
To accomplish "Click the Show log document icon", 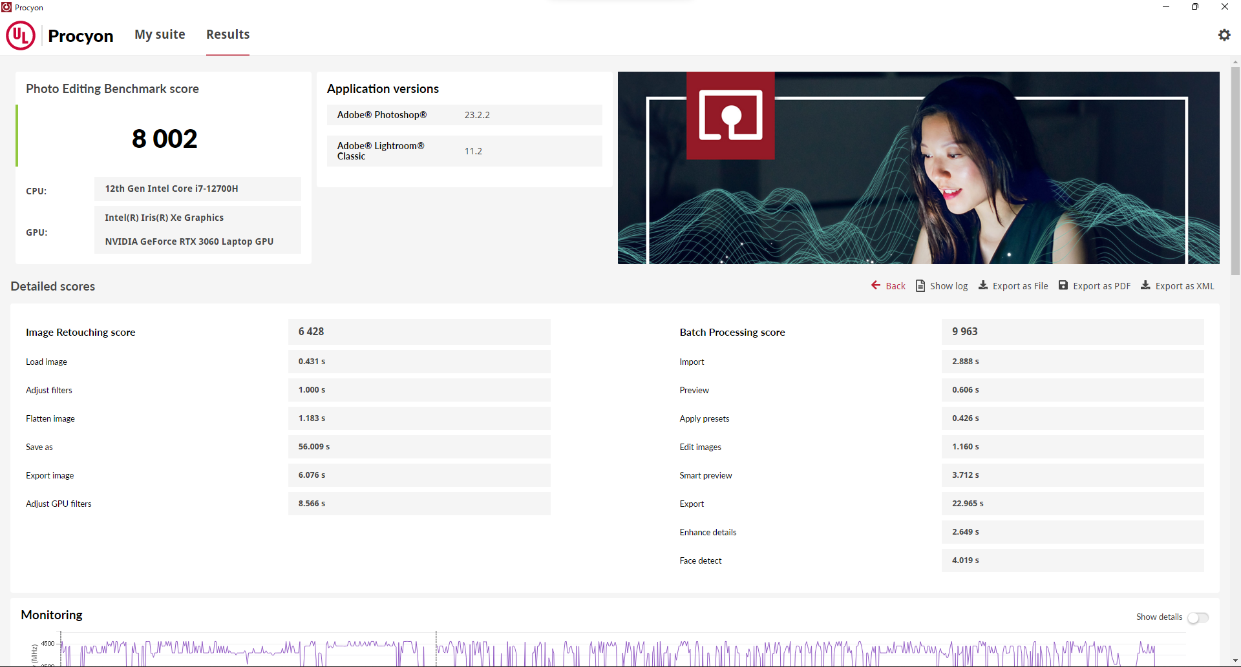I will 920,285.
